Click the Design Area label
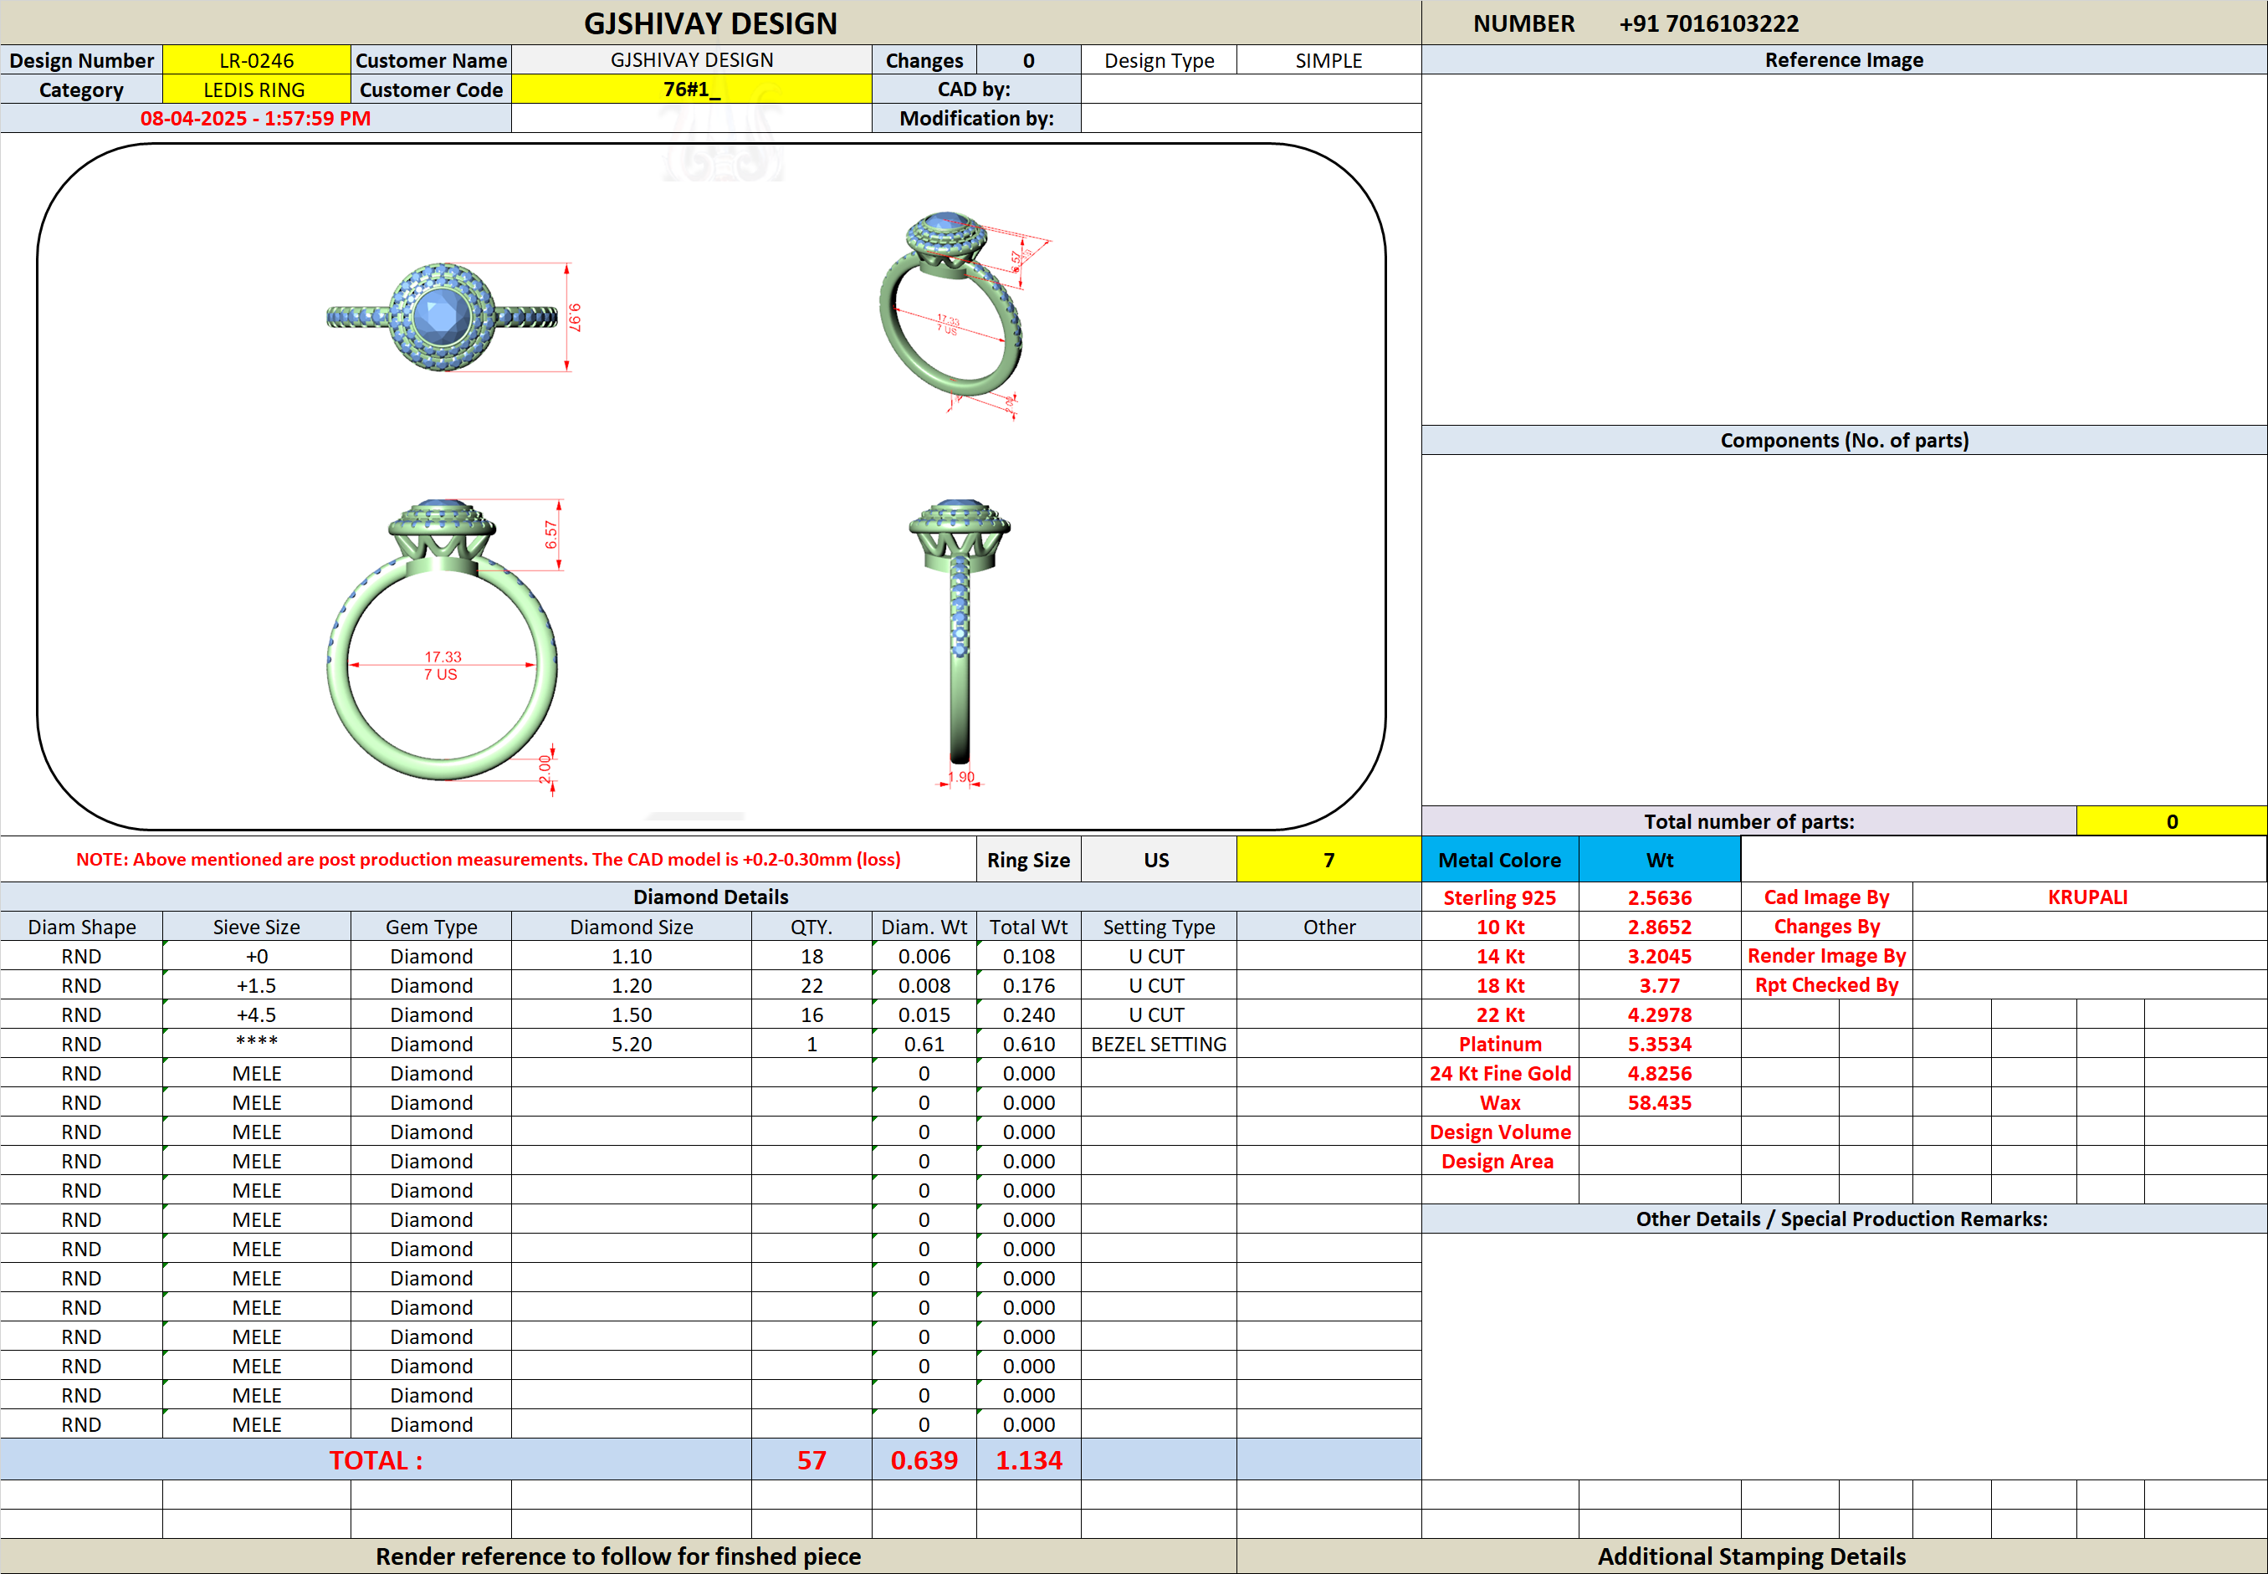2268x1574 pixels. click(1497, 1161)
